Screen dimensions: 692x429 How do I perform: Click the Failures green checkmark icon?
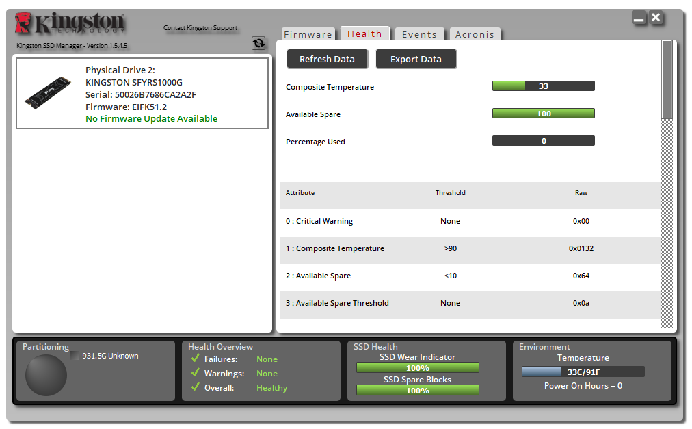coord(196,359)
